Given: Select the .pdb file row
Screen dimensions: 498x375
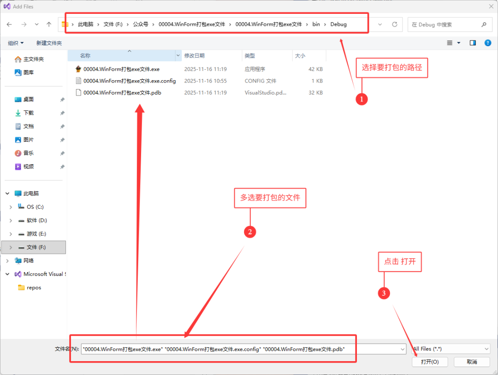Looking at the screenshot, I should pyautogui.click(x=198, y=92).
